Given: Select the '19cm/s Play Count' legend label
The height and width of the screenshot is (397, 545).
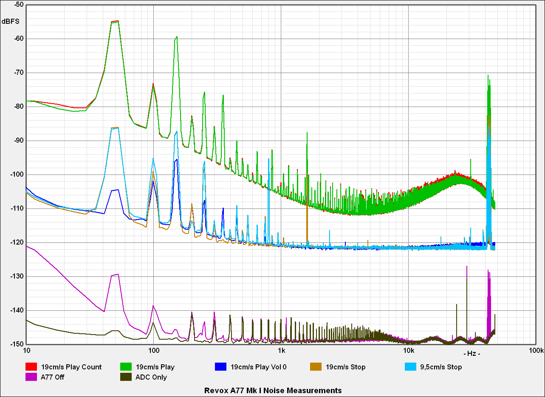Looking at the screenshot, I should pos(71,367).
